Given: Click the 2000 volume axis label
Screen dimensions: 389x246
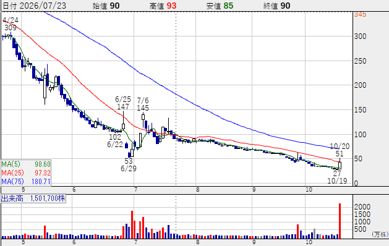Looking at the screenshot, I should point(362,207).
